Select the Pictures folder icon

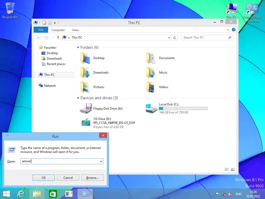[85, 87]
